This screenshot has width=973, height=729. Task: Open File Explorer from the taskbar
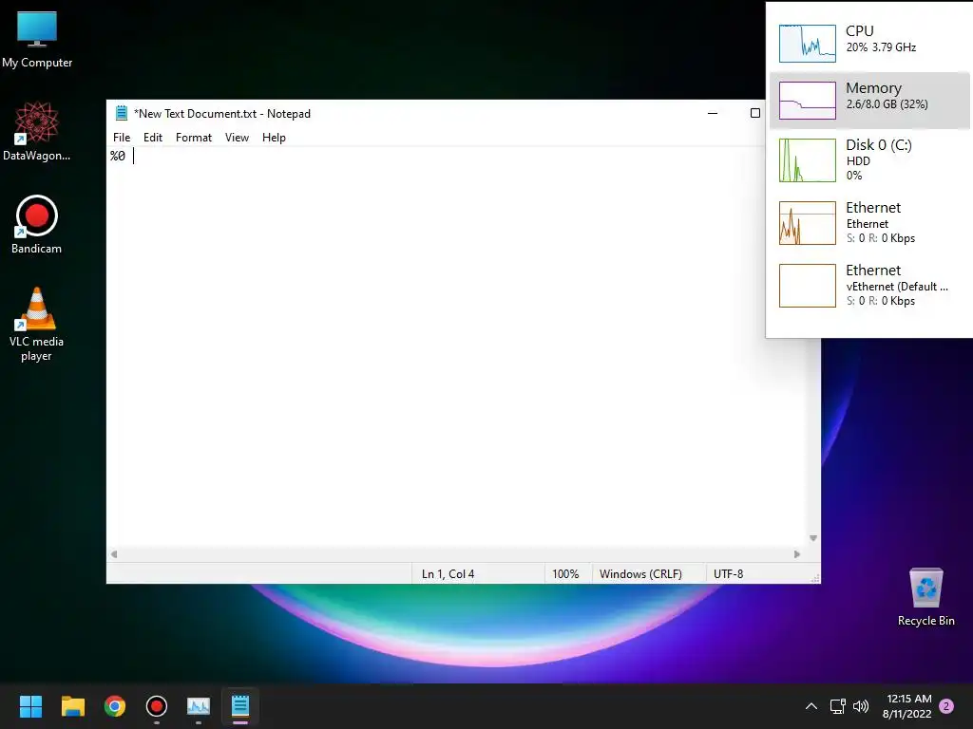pos(72,706)
